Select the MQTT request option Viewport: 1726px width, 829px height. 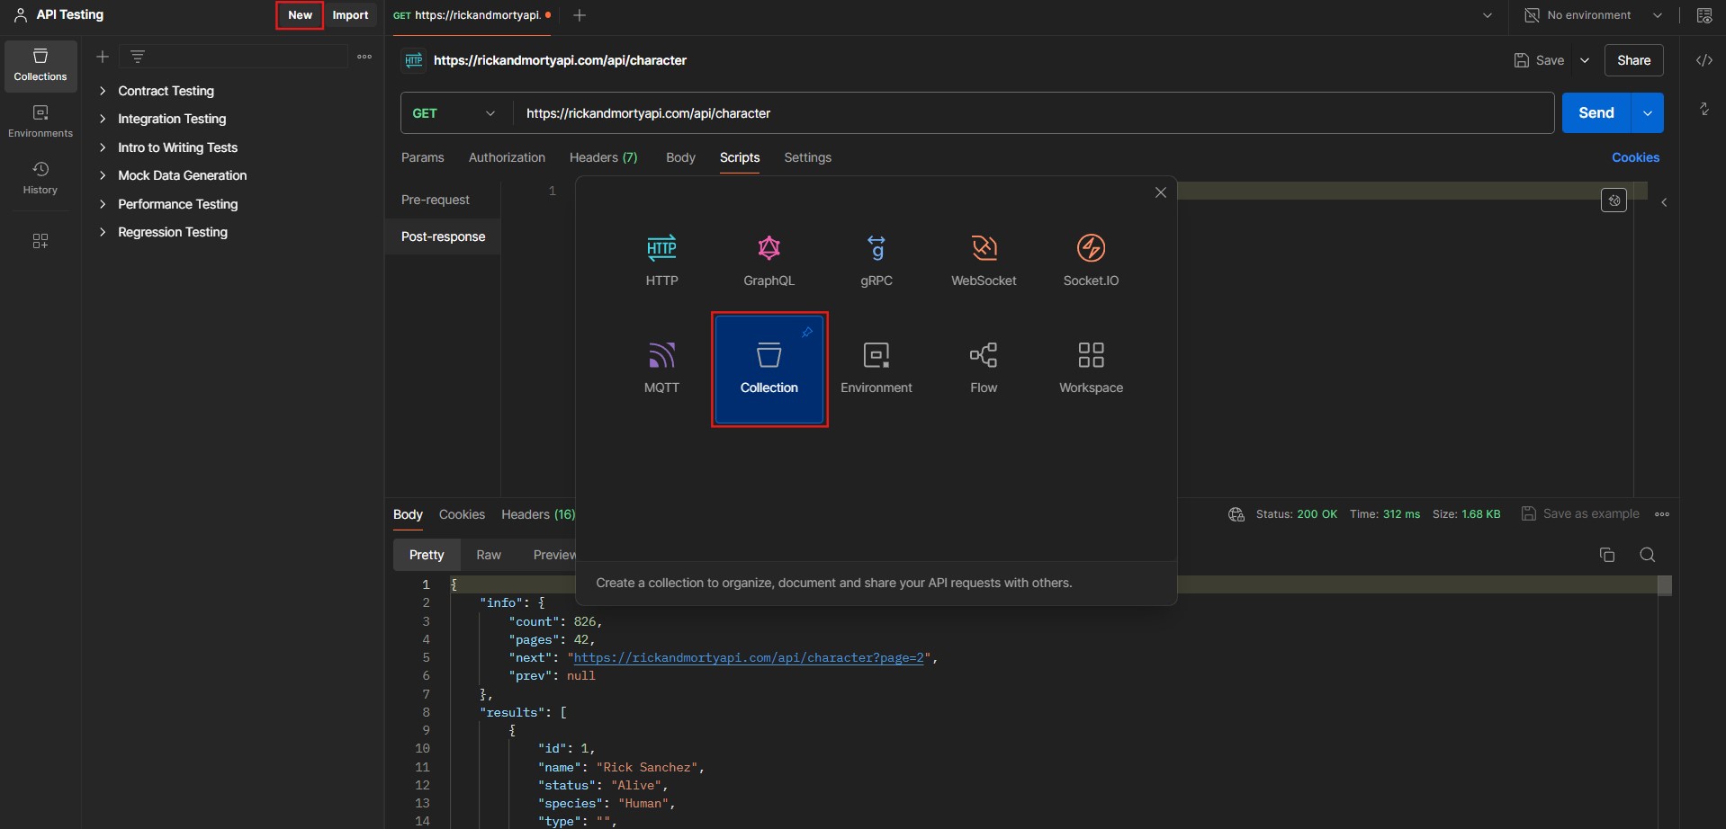(x=661, y=368)
